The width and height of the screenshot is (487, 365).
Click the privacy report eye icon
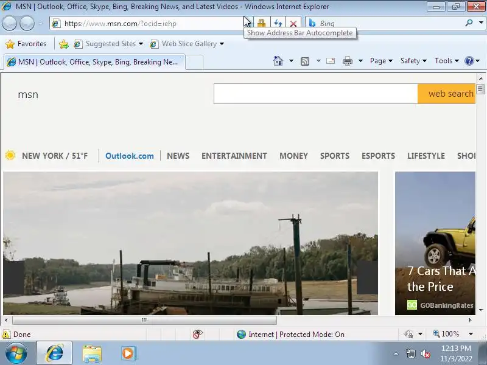(197, 334)
